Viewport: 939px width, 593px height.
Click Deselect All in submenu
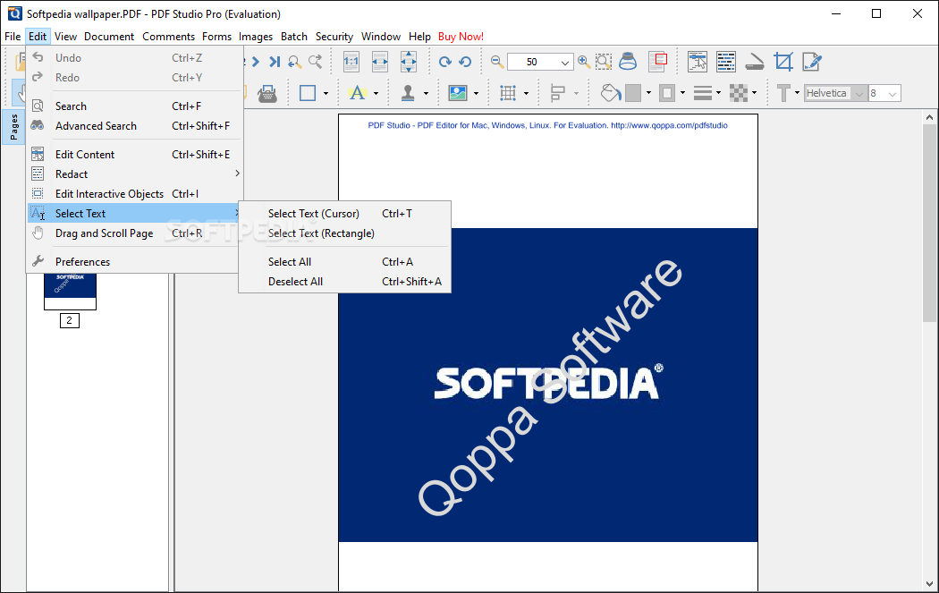click(x=344, y=282)
